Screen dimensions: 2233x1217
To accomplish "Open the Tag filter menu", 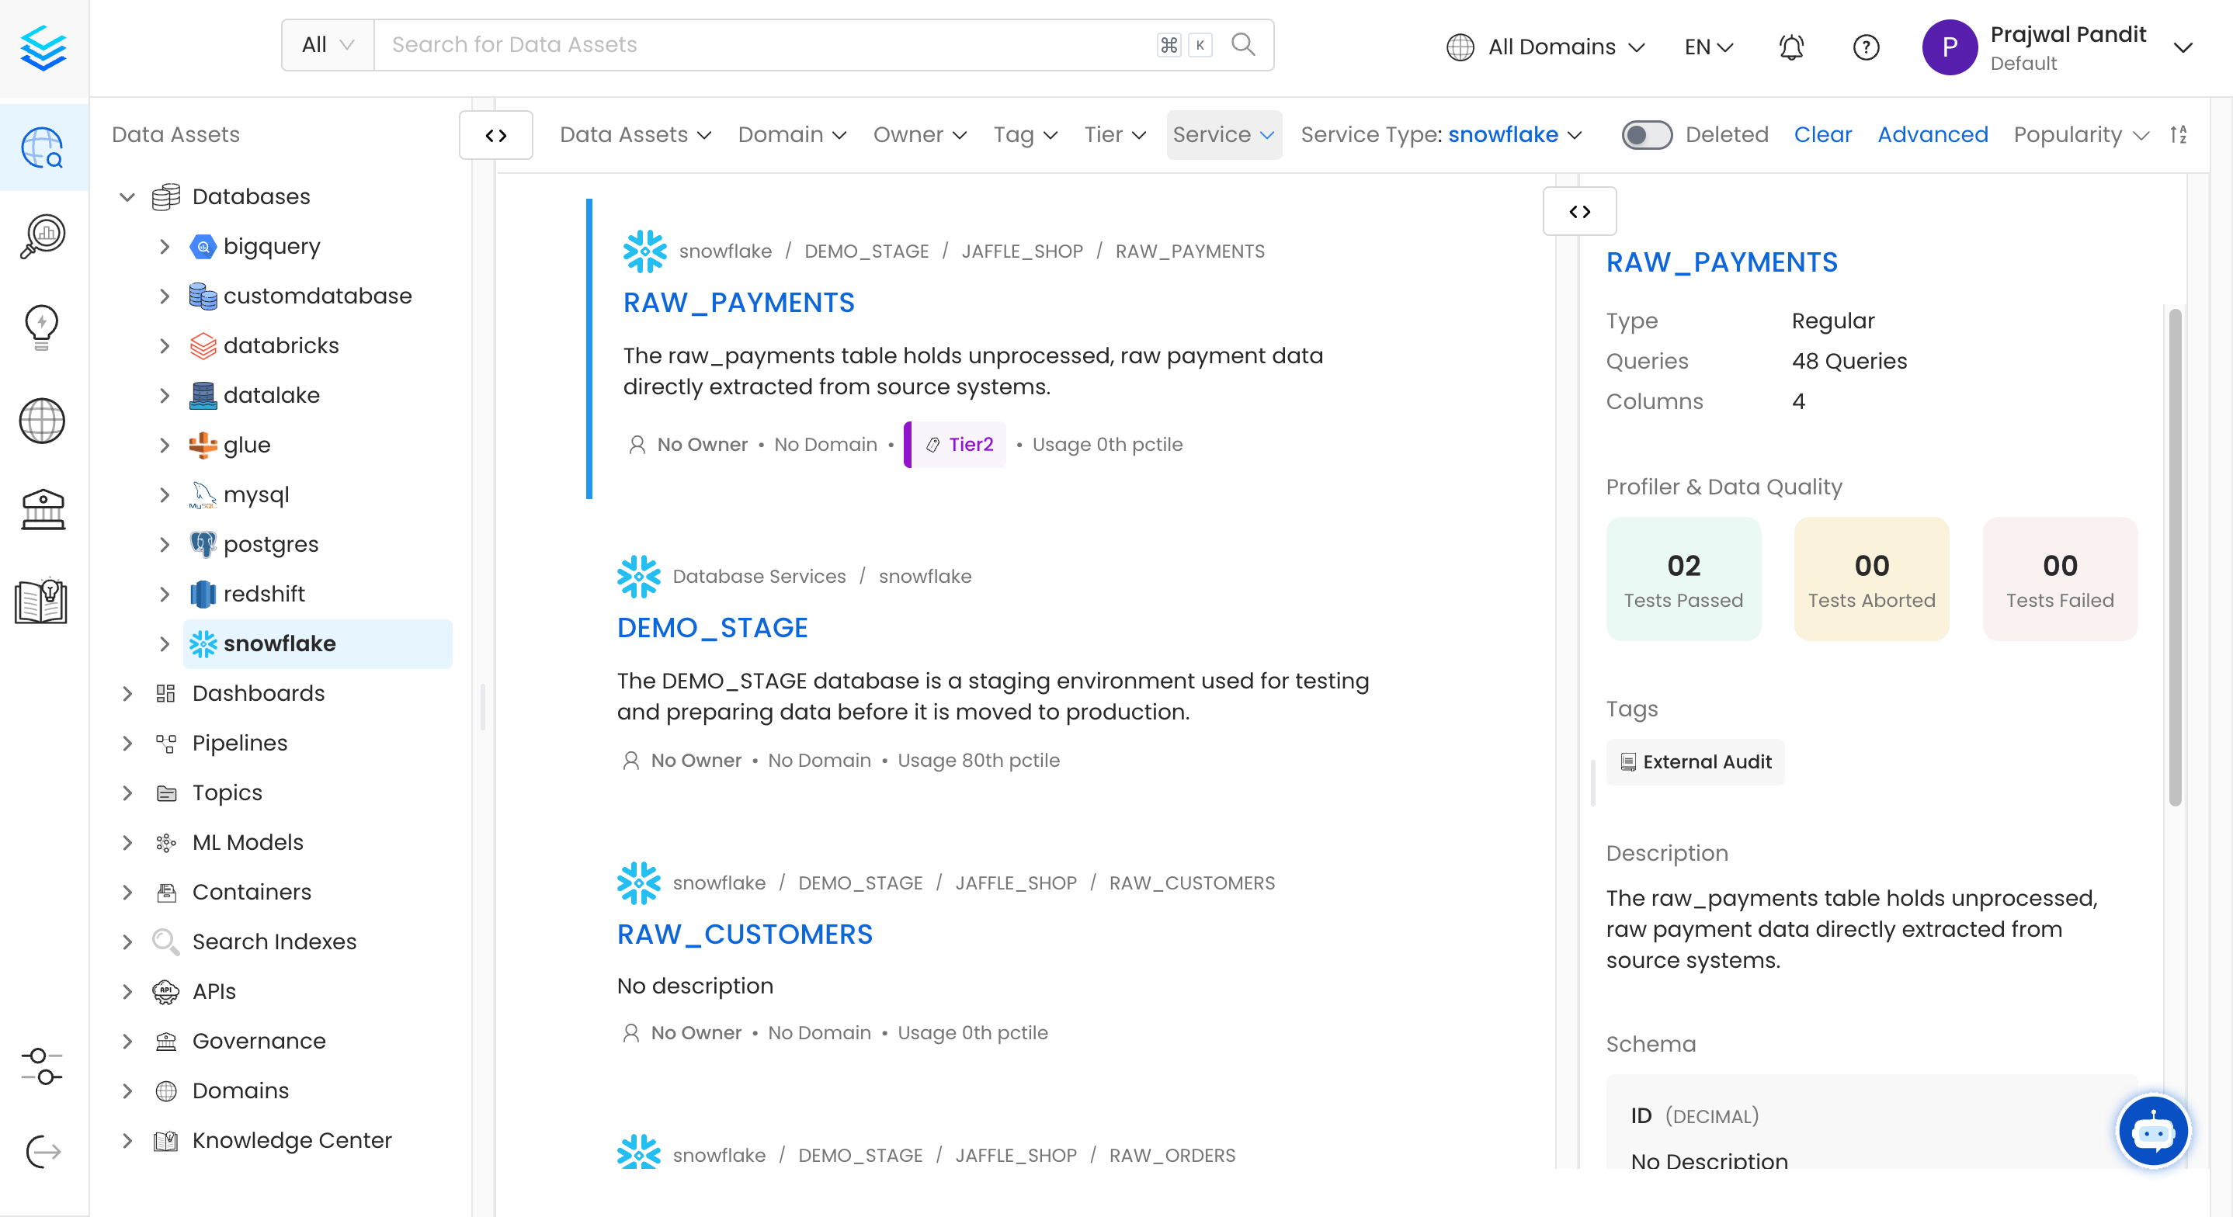I will coord(1026,135).
